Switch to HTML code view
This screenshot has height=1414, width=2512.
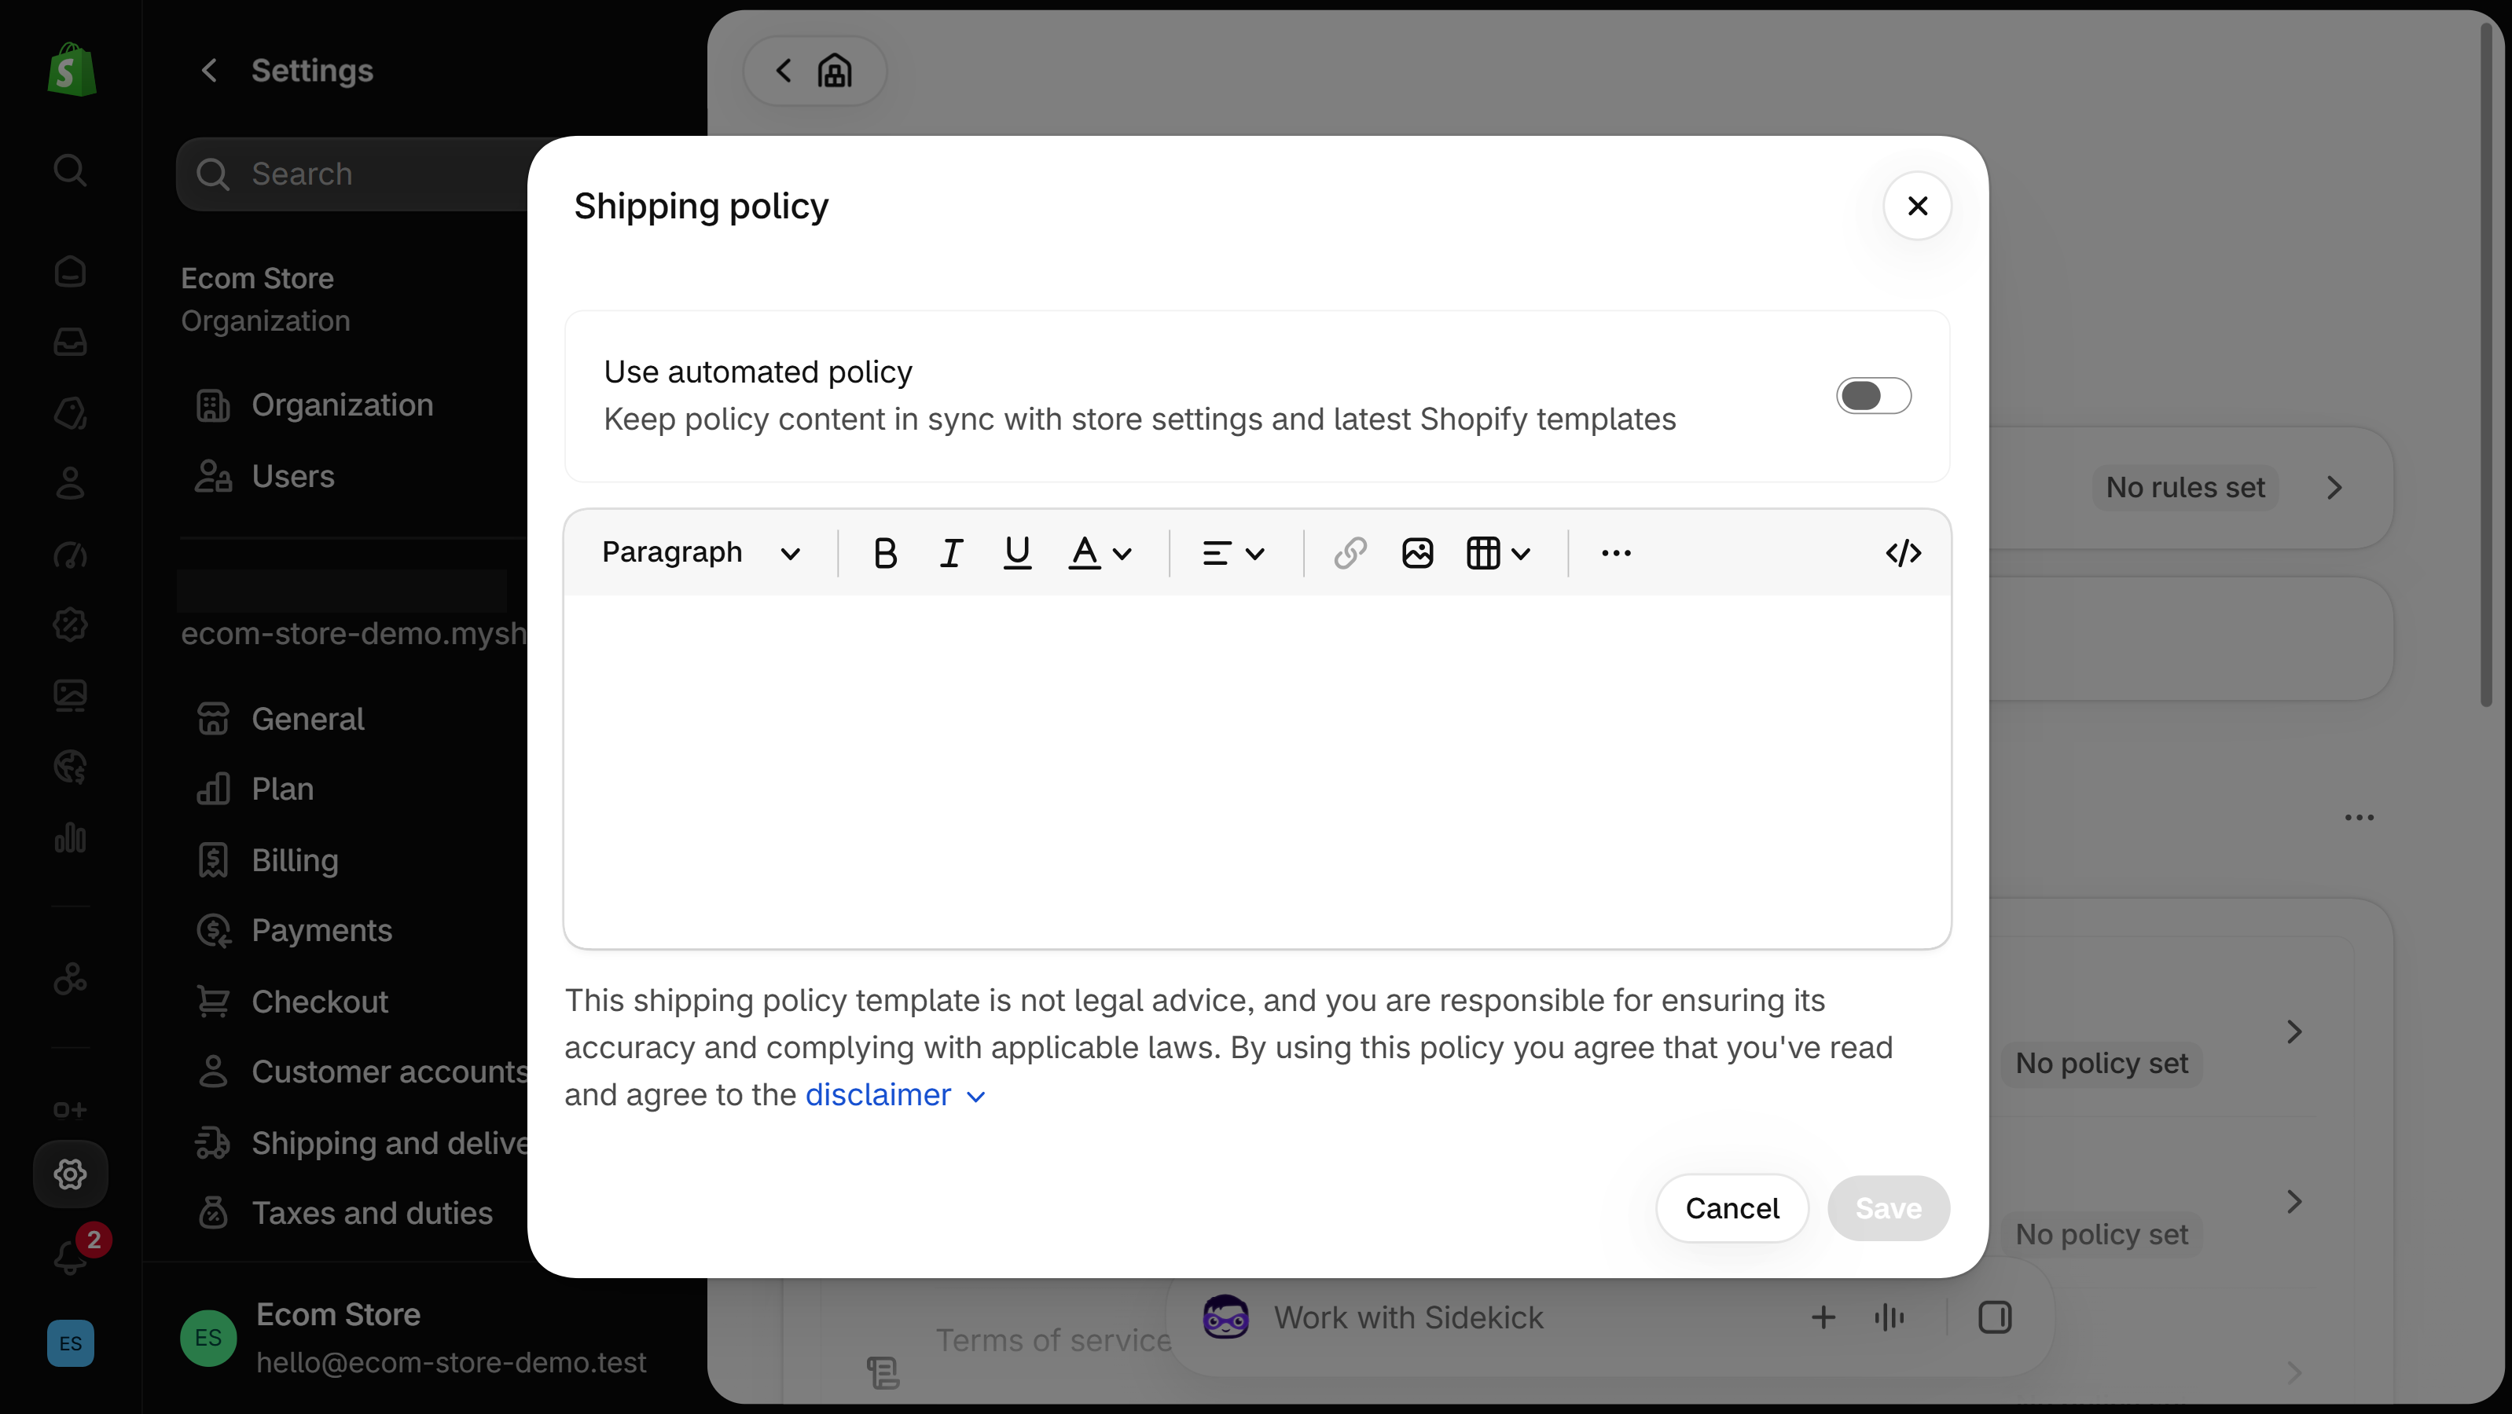[x=1903, y=552]
